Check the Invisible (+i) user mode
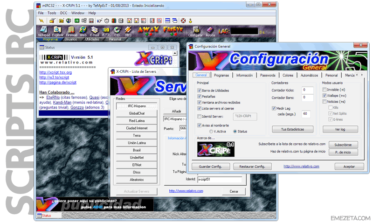The height and width of the screenshot is (223, 373). (324, 90)
